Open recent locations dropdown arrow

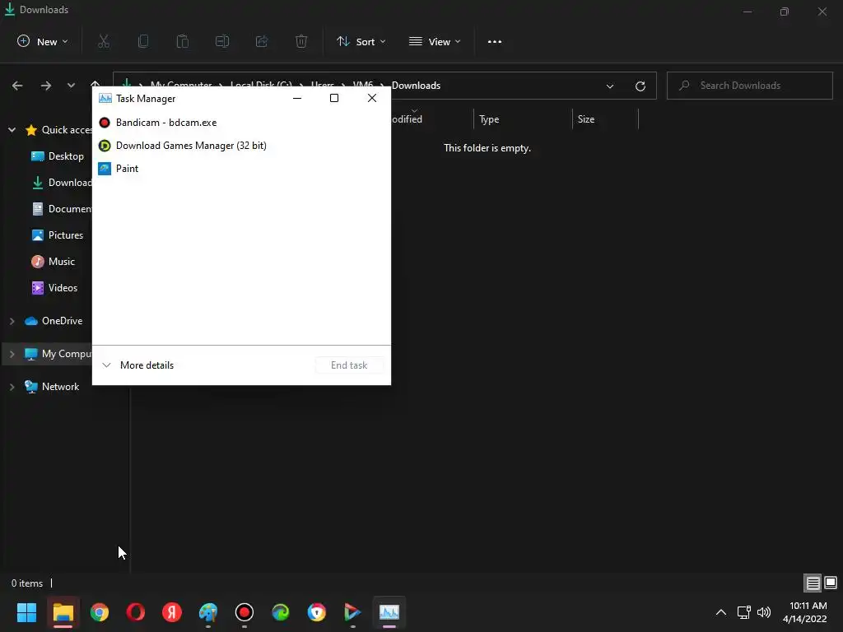click(71, 86)
